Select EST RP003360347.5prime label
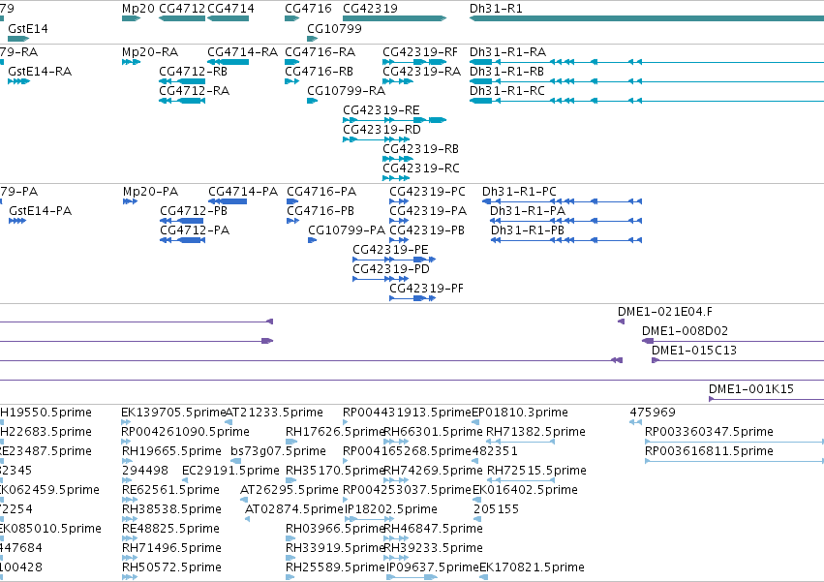824x582 pixels. [709, 432]
